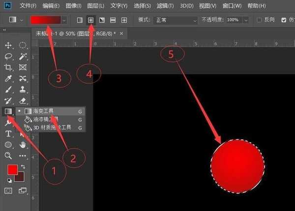Open the gradient picker dropdown arrow
Viewport: 295px width, 211px height.
click(64, 20)
